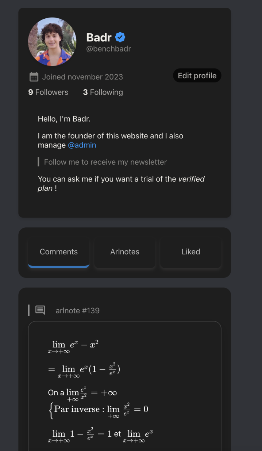Click the calendar icon beside Joined date
This screenshot has width=262, height=451.
(x=34, y=77)
